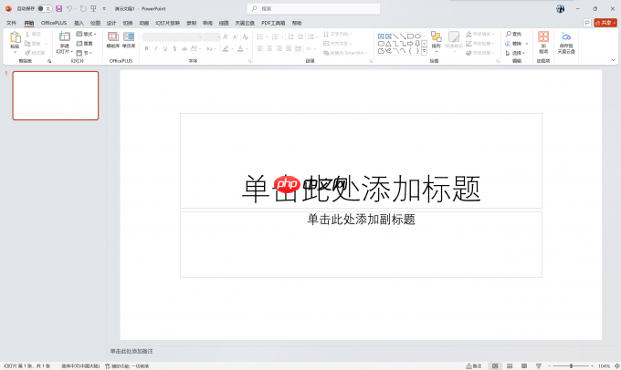Toggle Bold formatting

[x=146, y=48]
